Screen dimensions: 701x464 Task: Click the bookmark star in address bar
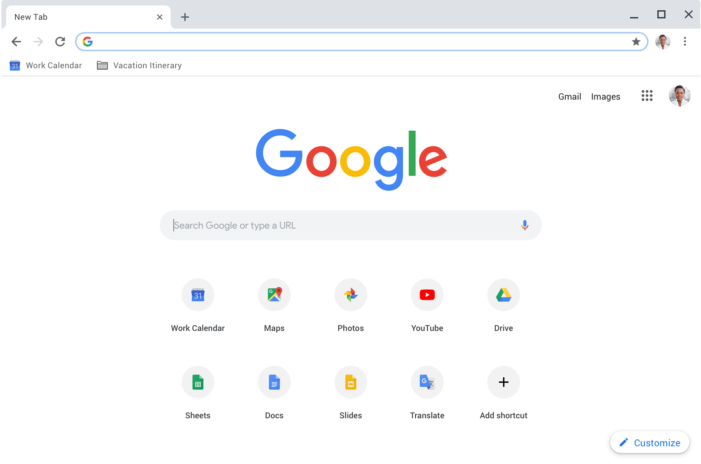[637, 41]
